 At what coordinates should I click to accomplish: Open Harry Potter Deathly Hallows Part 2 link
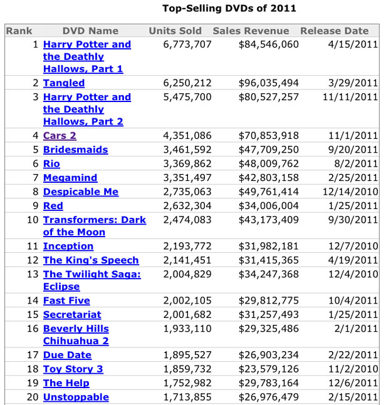[87, 110]
